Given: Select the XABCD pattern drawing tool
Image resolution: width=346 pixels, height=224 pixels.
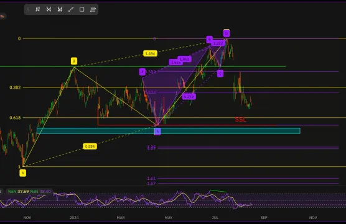Looking at the screenshot, I should click(49, 9).
